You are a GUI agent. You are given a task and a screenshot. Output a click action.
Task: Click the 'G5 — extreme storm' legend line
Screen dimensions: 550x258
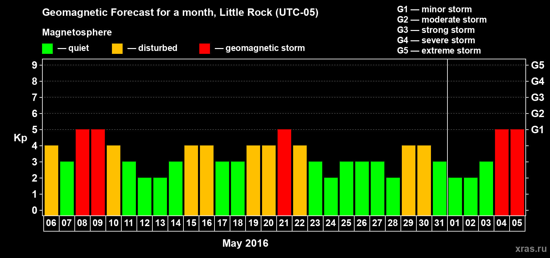[x=439, y=51]
